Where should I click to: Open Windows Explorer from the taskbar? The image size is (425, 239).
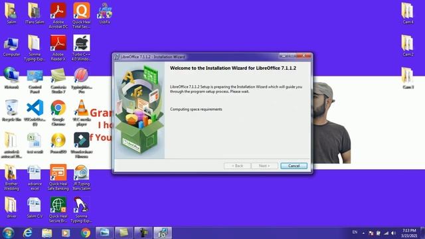coord(46,233)
